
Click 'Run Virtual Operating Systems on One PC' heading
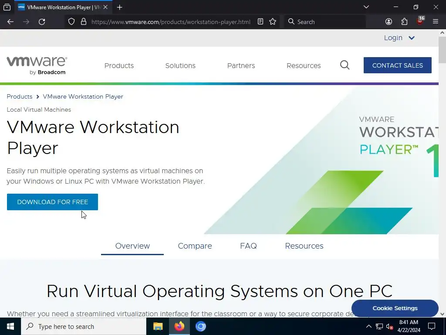click(220, 291)
